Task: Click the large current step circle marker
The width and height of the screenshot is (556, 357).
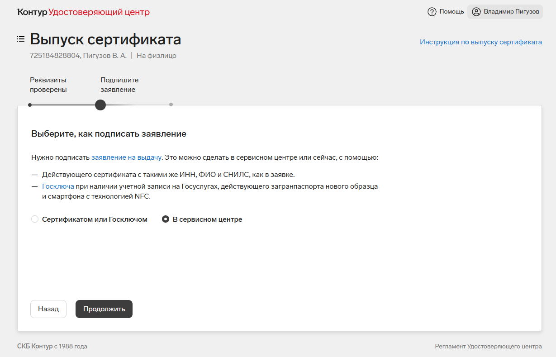Action: click(x=100, y=105)
